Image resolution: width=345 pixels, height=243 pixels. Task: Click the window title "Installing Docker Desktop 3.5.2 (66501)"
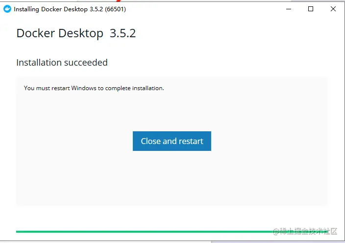pyautogui.click(x=70, y=9)
